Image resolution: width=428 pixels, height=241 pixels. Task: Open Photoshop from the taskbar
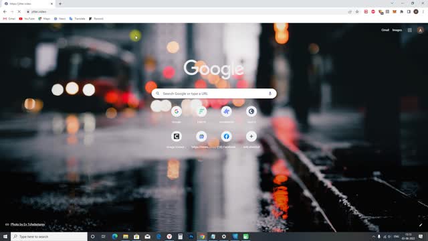click(191, 236)
